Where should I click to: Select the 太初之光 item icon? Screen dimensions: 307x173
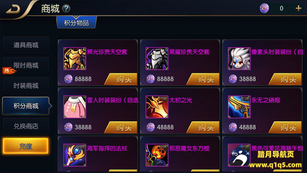coord(157,107)
